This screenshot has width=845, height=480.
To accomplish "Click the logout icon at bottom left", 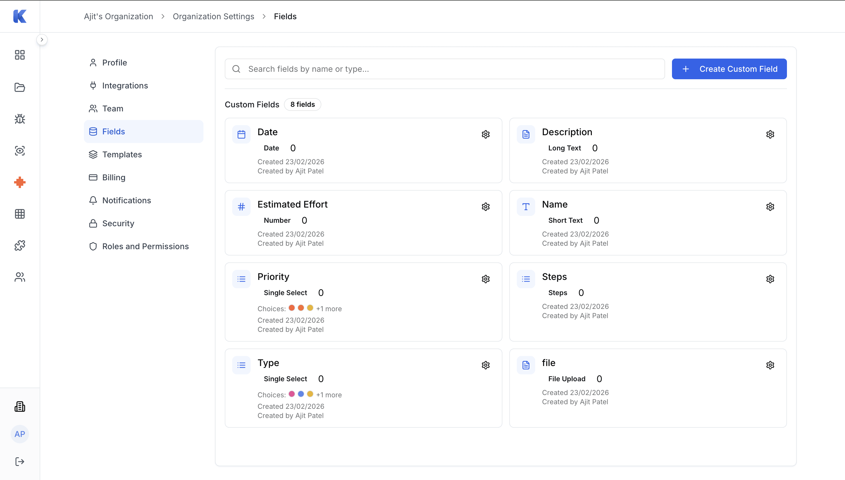I will tap(20, 462).
